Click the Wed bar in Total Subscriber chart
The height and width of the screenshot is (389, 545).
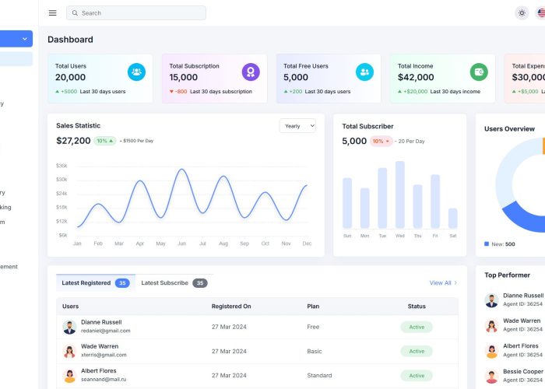point(400,194)
